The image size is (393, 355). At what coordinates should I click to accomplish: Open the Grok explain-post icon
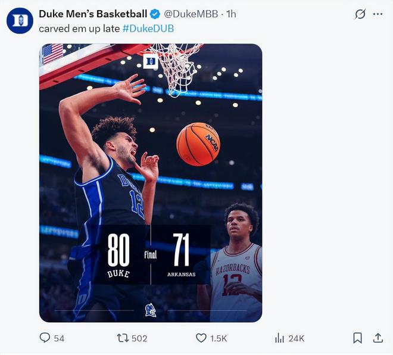360,14
